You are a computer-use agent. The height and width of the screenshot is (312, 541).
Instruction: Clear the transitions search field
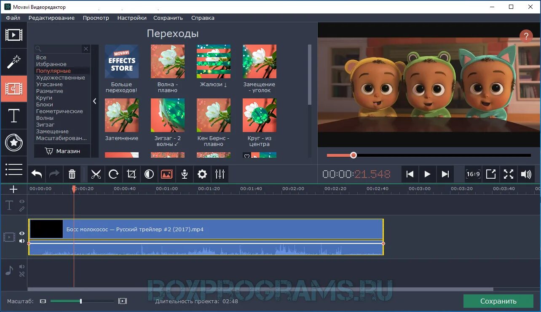(86, 49)
